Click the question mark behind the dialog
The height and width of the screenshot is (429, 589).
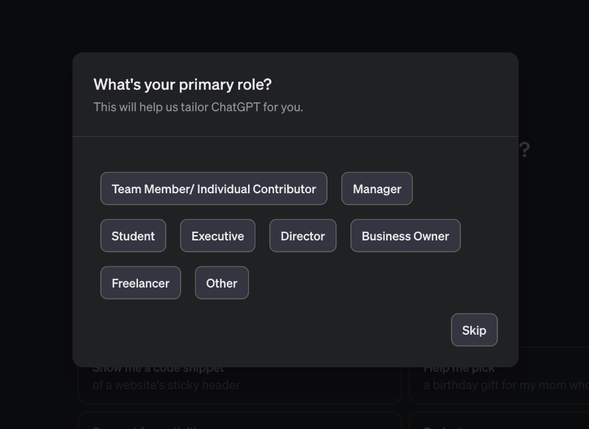525,150
